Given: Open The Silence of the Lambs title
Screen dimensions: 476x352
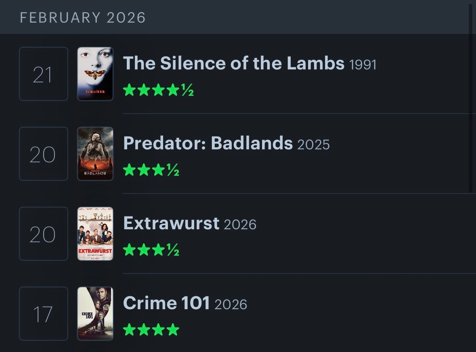Looking at the screenshot, I should click(233, 63).
